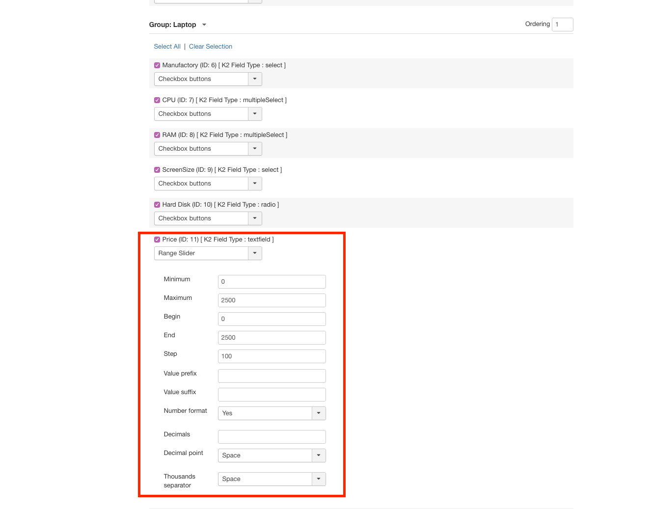The image size is (651, 509).
Task: Open the Thousands separator dropdown
Action: point(271,479)
